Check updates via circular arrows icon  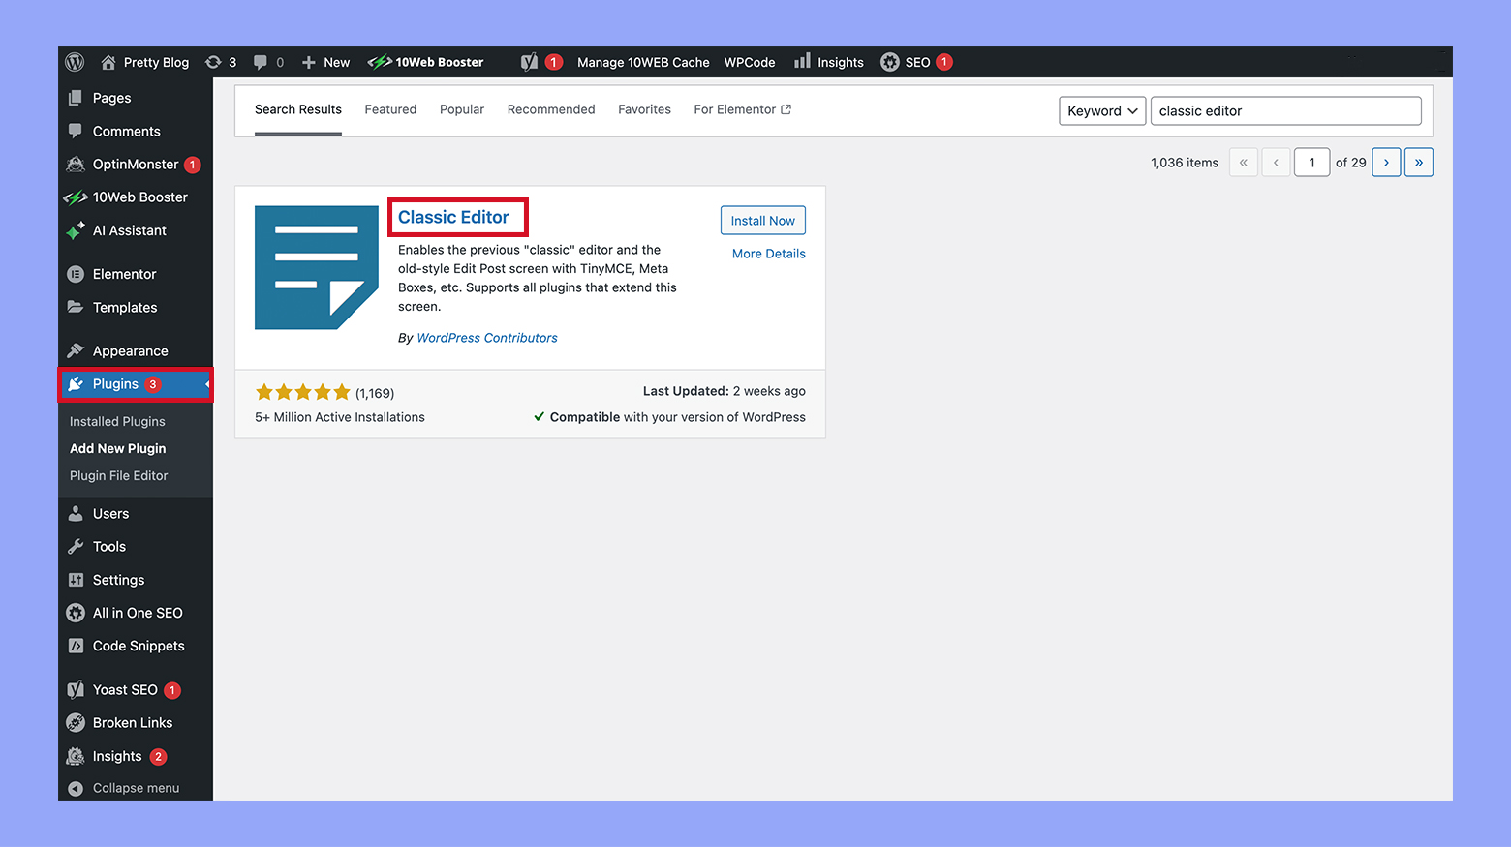click(x=215, y=62)
